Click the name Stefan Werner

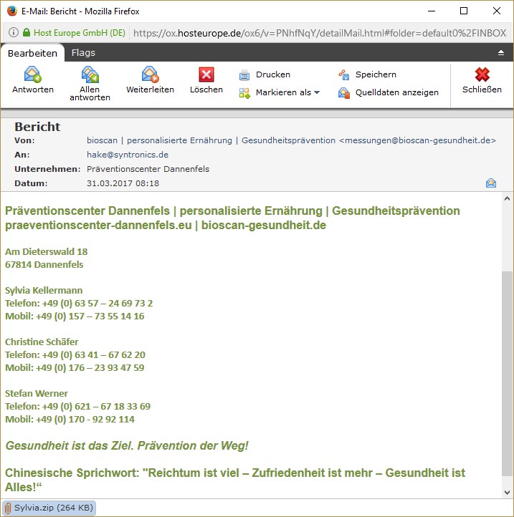click(37, 393)
